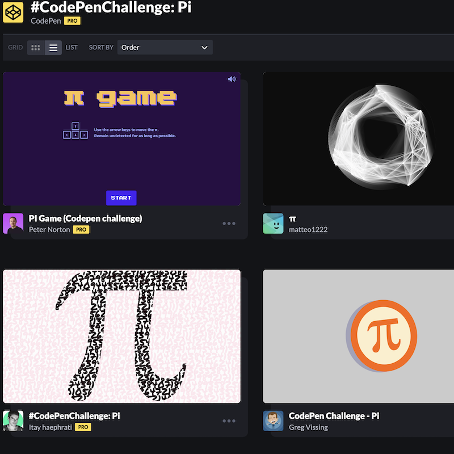The width and height of the screenshot is (454, 454).
Task: Click the LIST label
Action: click(x=72, y=48)
